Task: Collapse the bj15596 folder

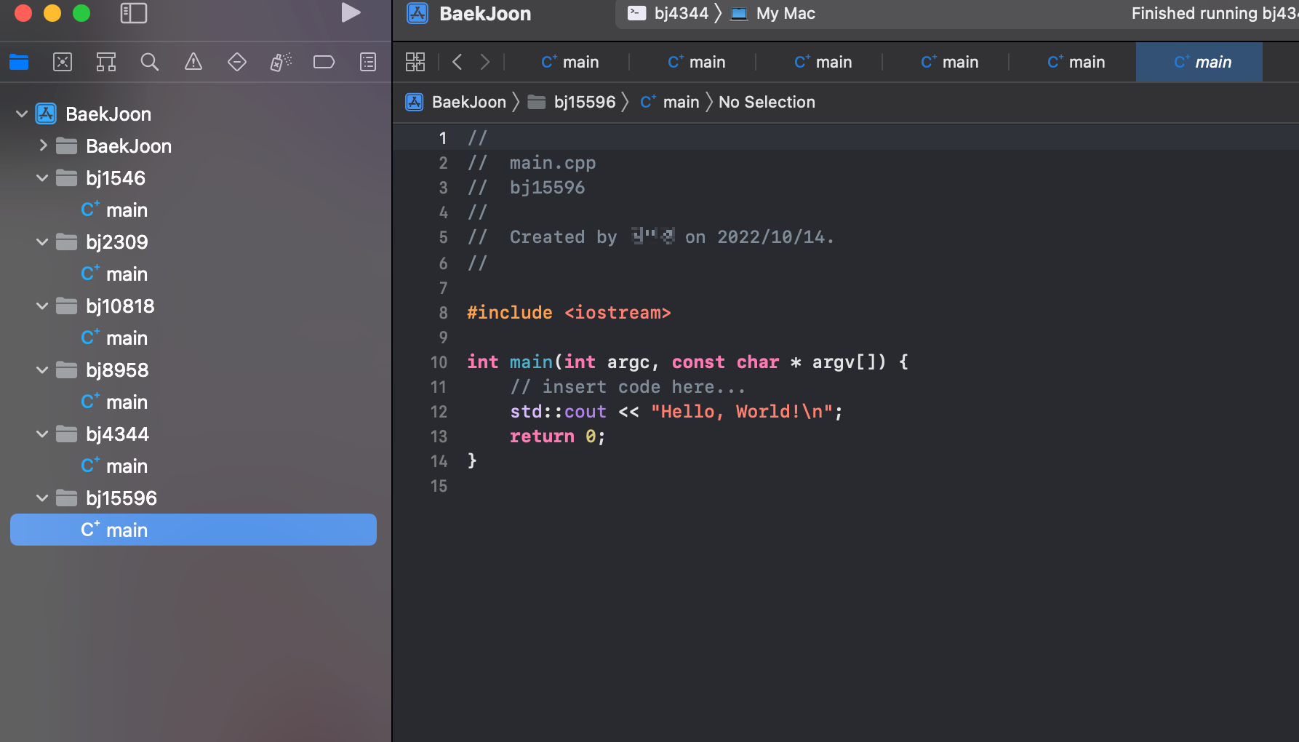Action: (x=43, y=498)
